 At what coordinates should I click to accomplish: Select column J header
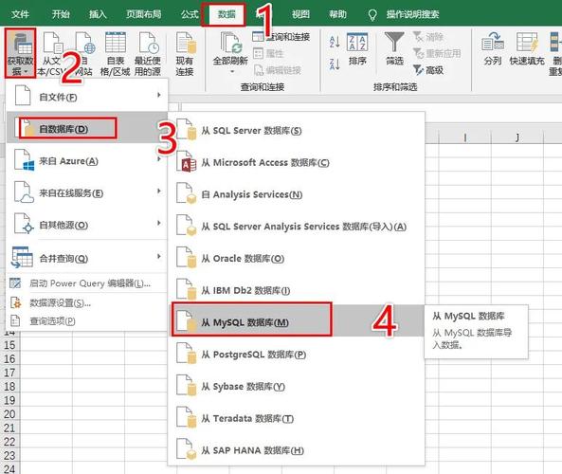point(517,137)
